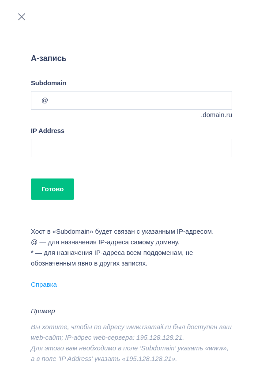Click the IP Address field label
Screen dimensions: 263x372
click(x=47, y=131)
